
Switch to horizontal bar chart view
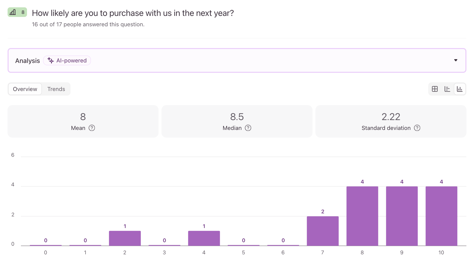(x=447, y=89)
